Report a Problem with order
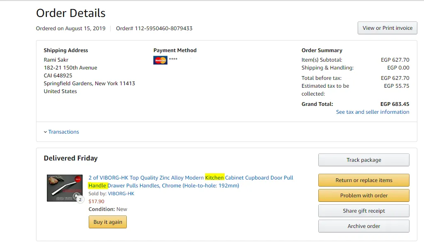 364,196
